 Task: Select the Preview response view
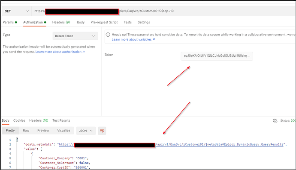[x=43, y=131]
